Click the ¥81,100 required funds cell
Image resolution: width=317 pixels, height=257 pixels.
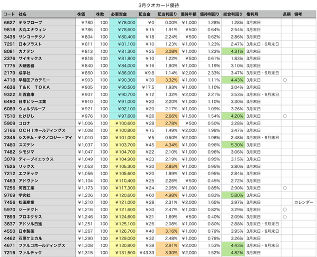pos(123,44)
